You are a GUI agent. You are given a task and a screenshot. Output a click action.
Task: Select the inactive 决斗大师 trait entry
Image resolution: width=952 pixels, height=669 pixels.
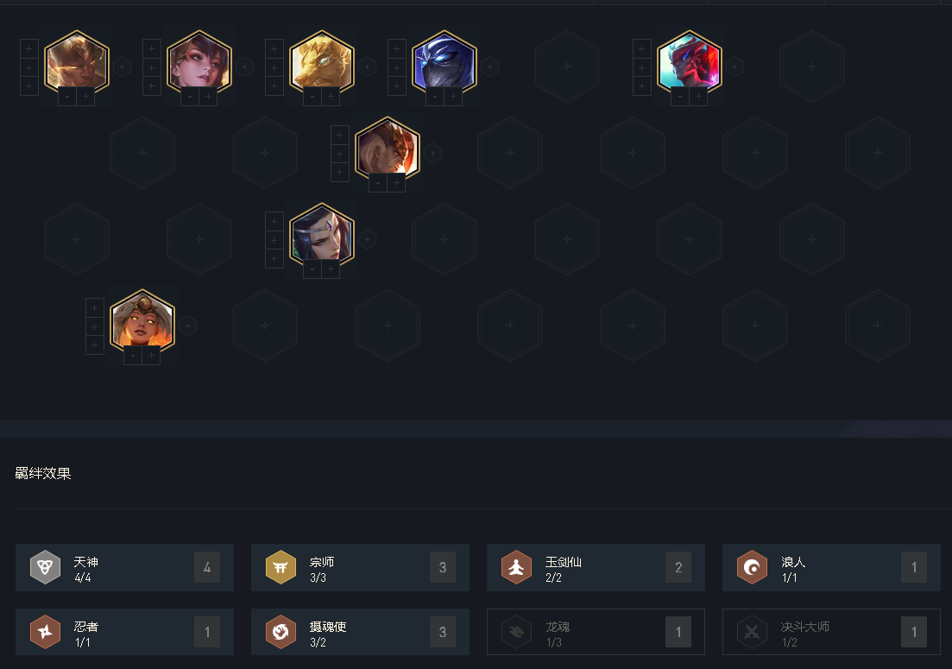(831, 632)
